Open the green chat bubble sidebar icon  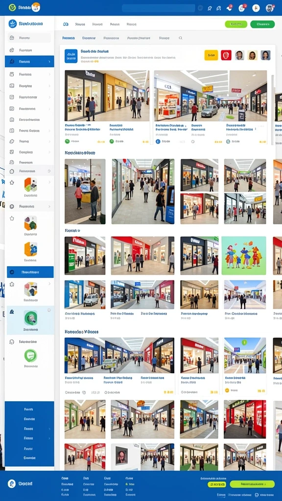coord(31,355)
